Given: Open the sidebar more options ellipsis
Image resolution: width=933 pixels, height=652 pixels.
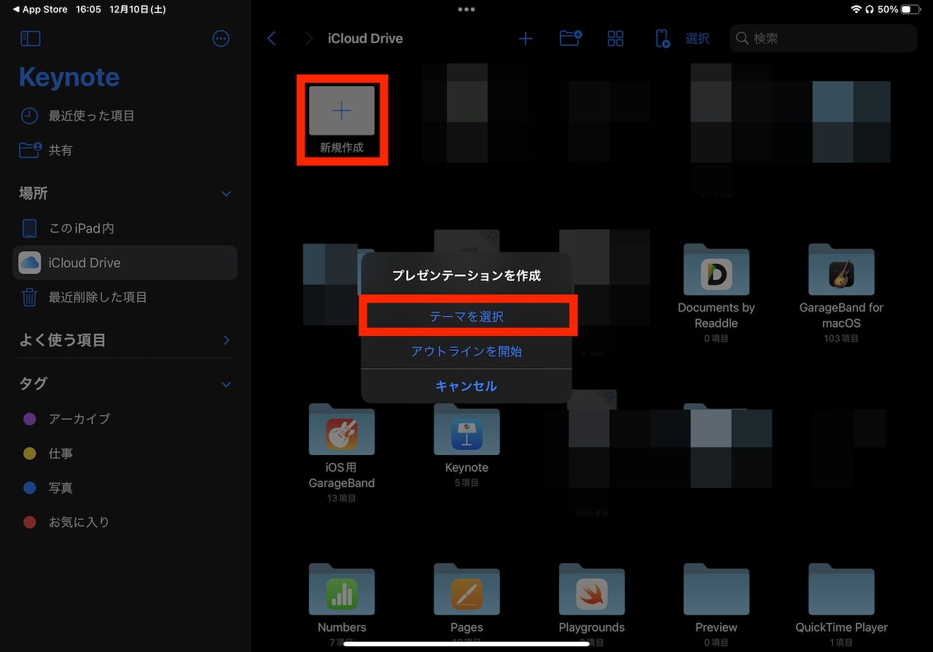Looking at the screenshot, I should [x=221, y=39].
